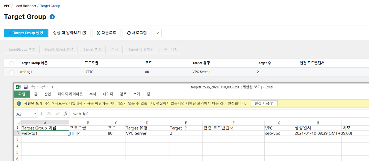Click the 새로고침 refresh button
This screenshot has height=161, width=369.
coord(137,33)
